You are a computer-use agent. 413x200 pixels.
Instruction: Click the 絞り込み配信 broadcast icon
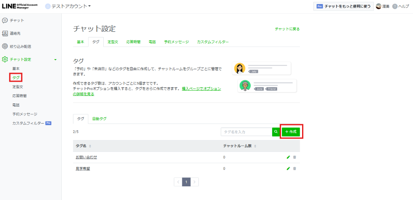click(x=5, y=46)
